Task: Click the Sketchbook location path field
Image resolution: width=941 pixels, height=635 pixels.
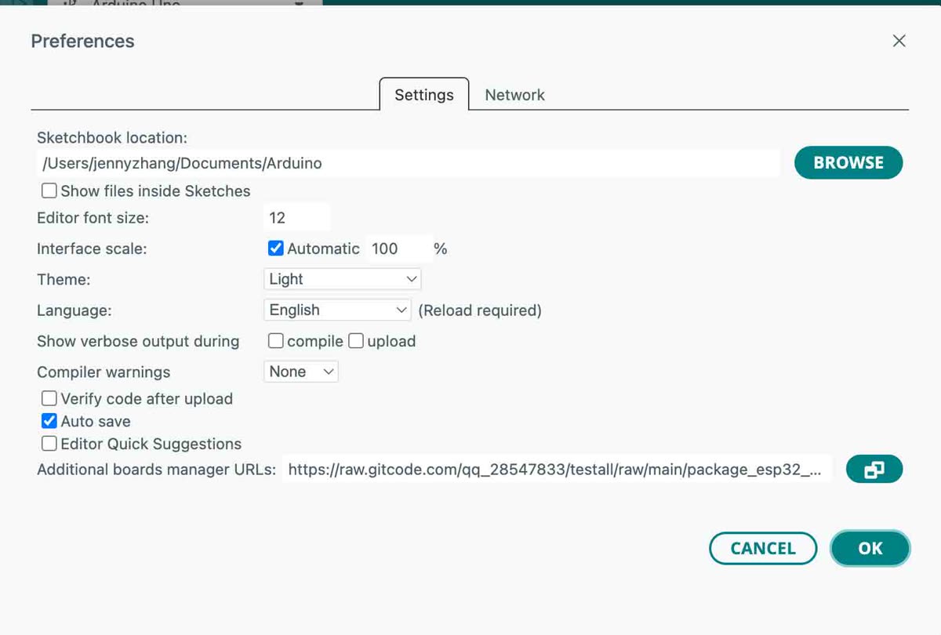Action: (x=408, y=163)
